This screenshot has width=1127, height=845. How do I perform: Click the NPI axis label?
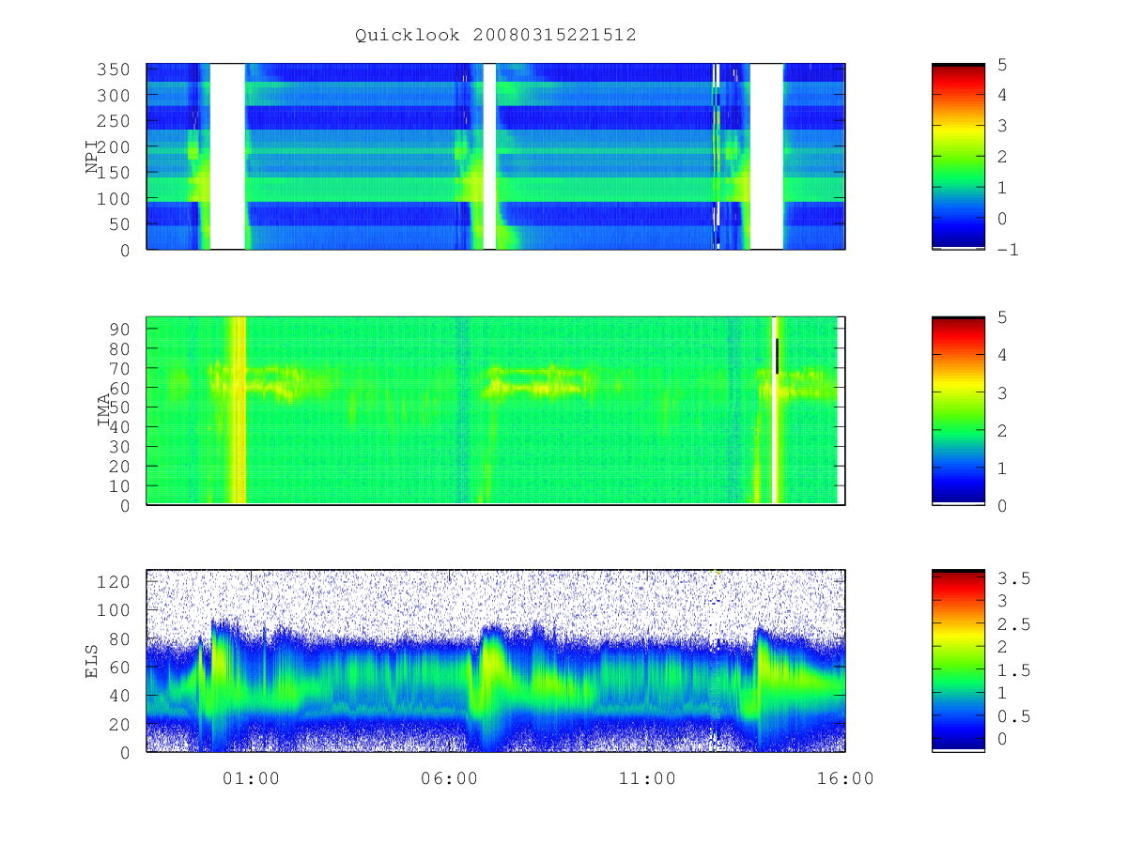(x=92, y=157)
